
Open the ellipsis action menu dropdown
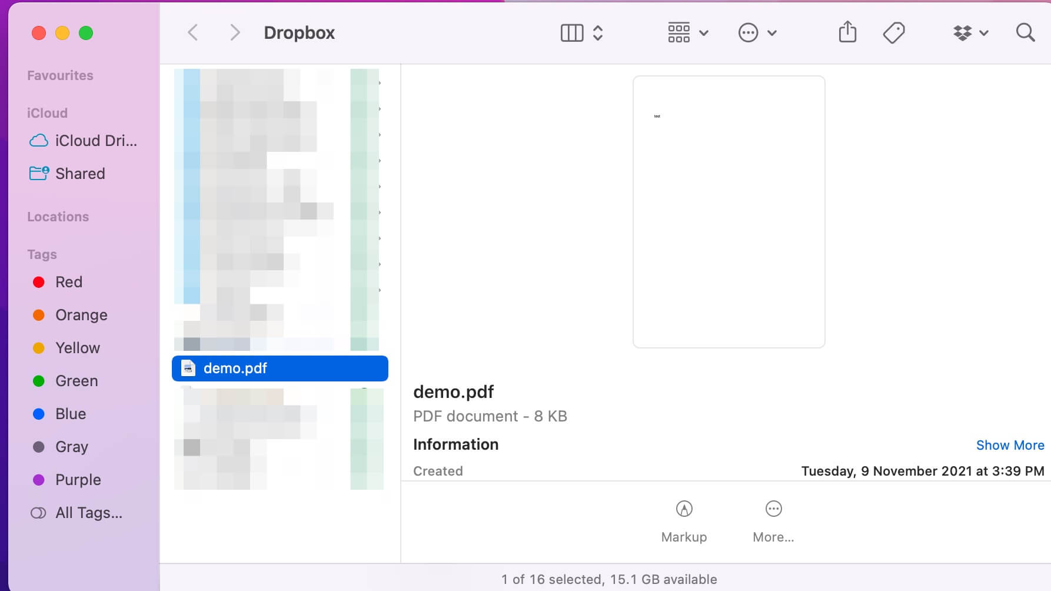pos(757,33)
